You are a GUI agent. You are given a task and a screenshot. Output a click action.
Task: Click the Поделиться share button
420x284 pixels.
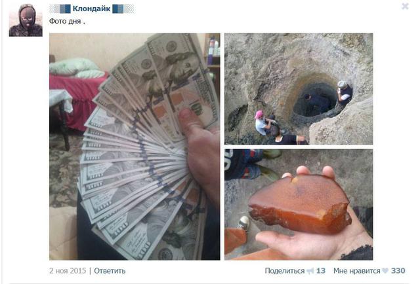coord(284,271)
